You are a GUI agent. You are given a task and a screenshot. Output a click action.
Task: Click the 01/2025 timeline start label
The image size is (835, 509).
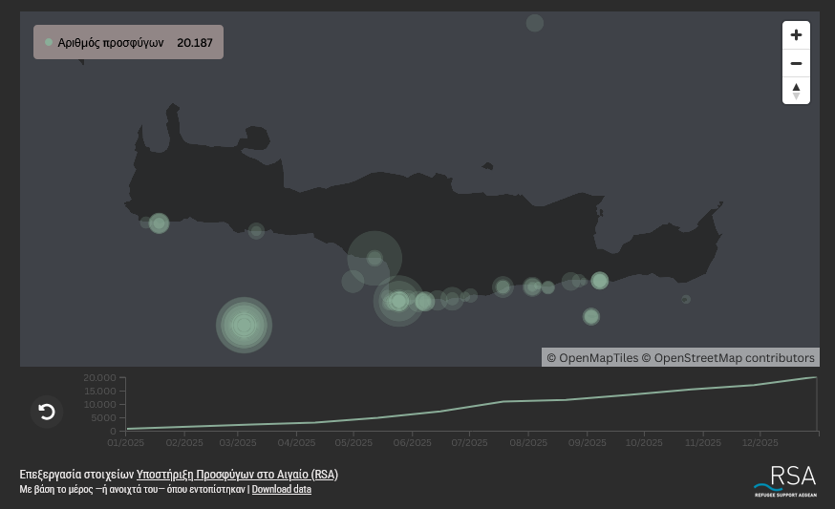pyautogui.click(x=125, y=443)
